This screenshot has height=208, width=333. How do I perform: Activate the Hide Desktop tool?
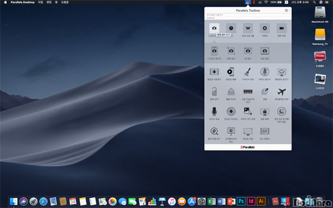coord(281,72)
